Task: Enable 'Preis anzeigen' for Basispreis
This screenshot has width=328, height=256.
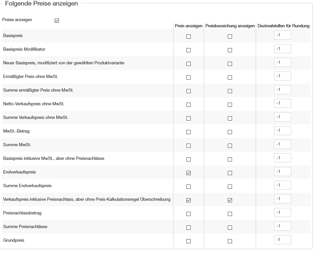Action: 188,37
